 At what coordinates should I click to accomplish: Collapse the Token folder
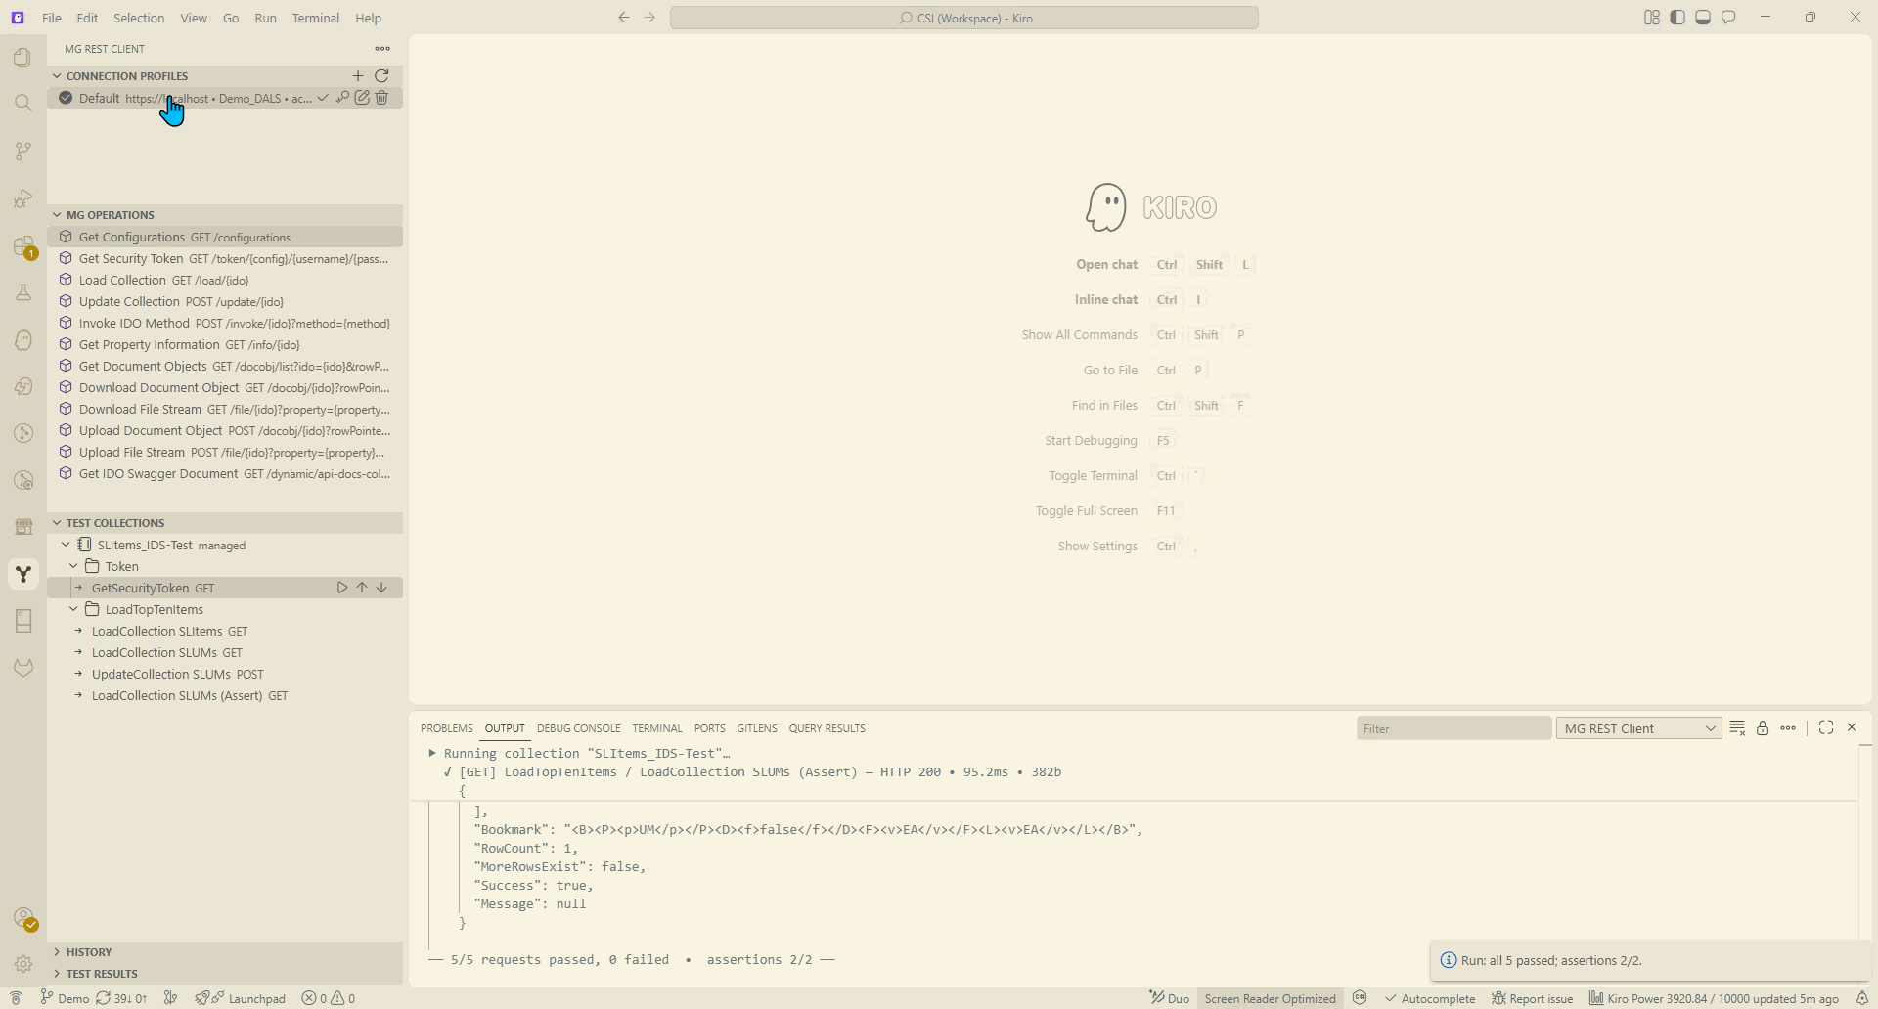coord(73,566)
